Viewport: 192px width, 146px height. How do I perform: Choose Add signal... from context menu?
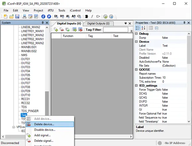50,135
